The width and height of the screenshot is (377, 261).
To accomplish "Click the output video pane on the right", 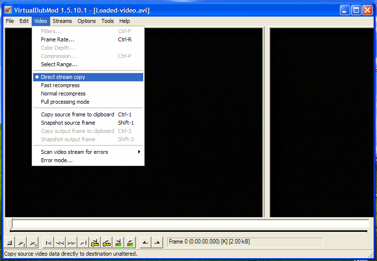I will (x=321, y=122).
